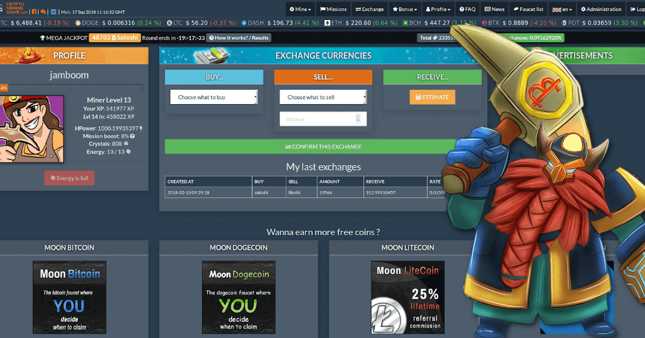Click the Amount field spinner arrows
The width and height of the screenshot is (645, 338).
click(x=359, y=119)
